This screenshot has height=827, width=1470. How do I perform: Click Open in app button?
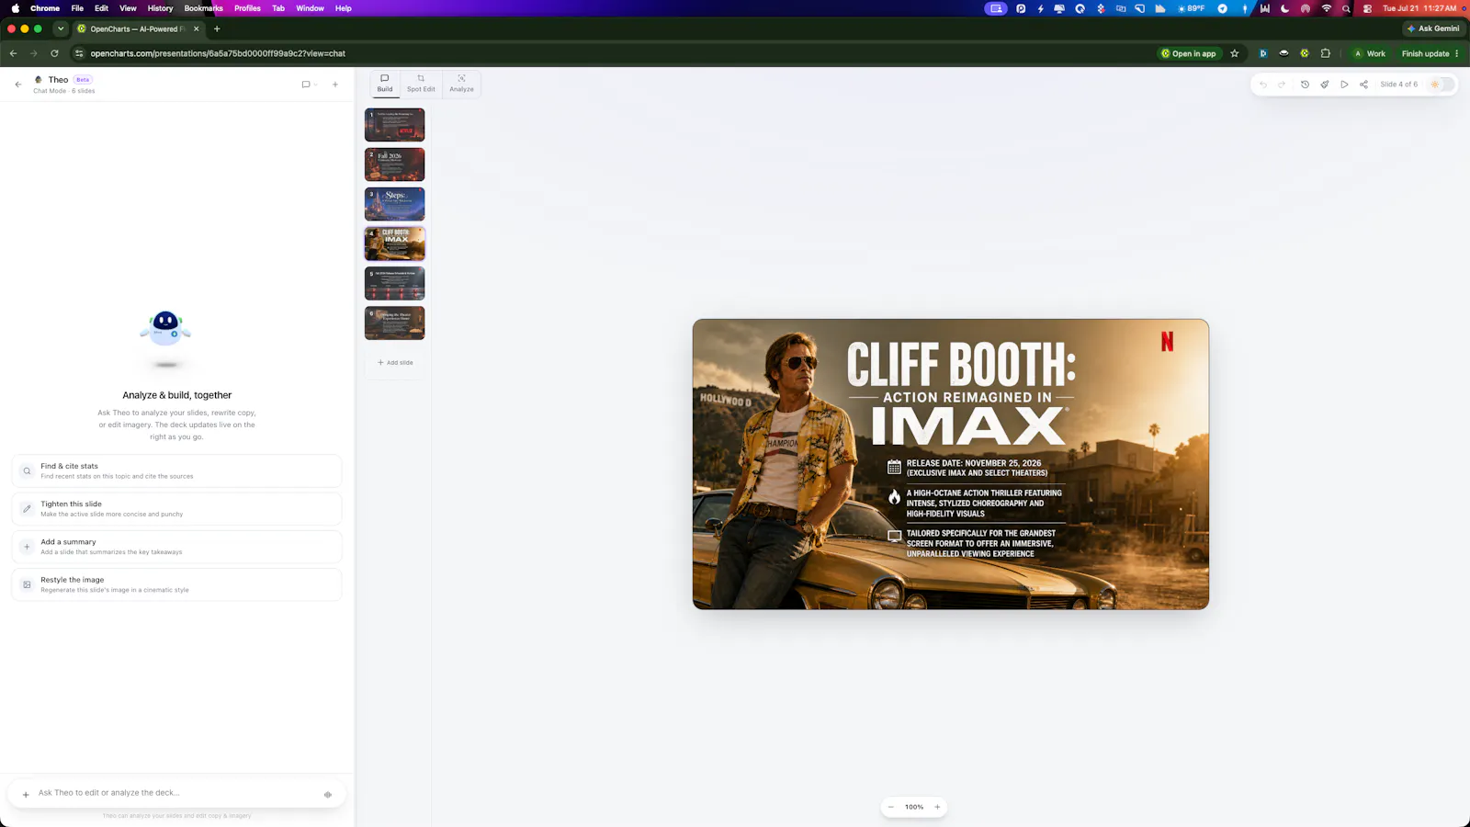[x=1189, y=53]
